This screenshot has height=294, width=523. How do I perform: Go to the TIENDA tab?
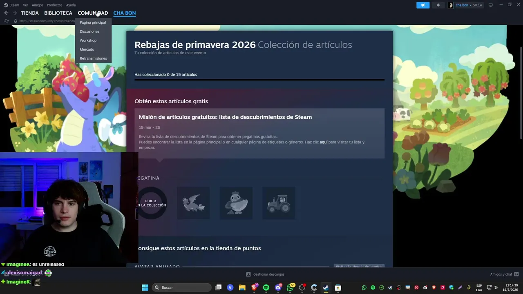point(30,13)
